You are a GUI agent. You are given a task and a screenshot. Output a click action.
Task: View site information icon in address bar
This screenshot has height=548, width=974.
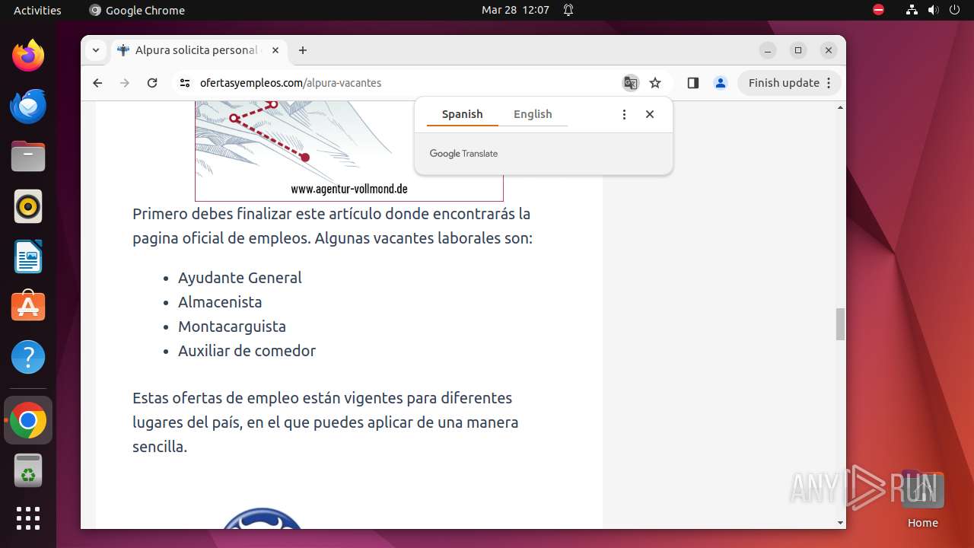pyautogui.click(x=185, y=83)
